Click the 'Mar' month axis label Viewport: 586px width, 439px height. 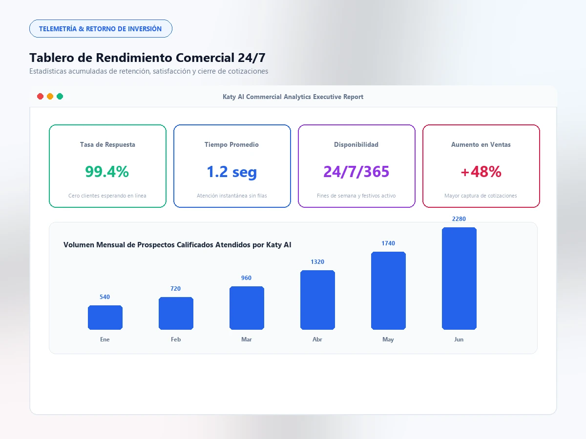point(247,339)
